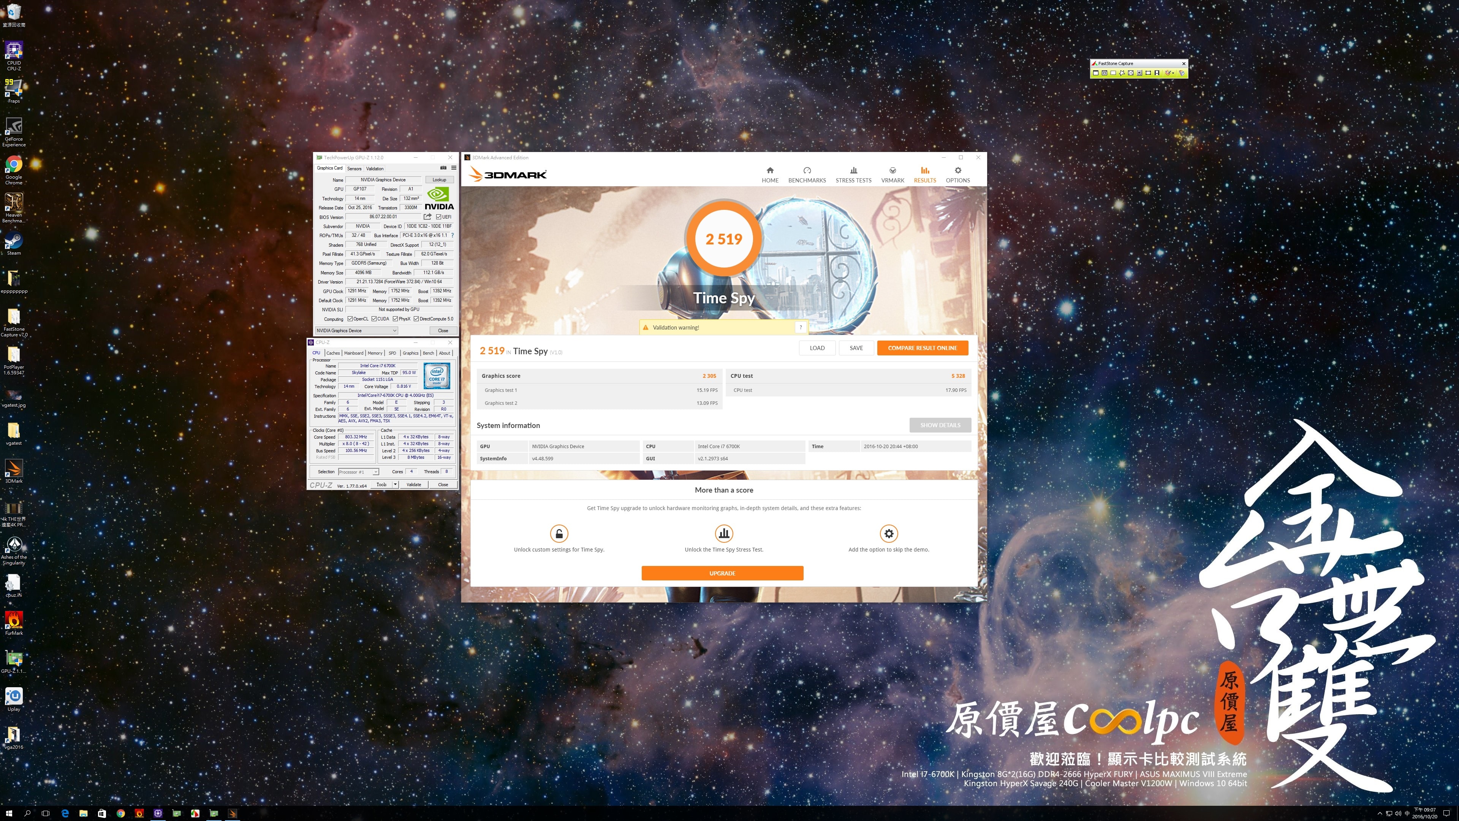Toggle the PhysX checkbox in GPU-Z

[395, 319]
